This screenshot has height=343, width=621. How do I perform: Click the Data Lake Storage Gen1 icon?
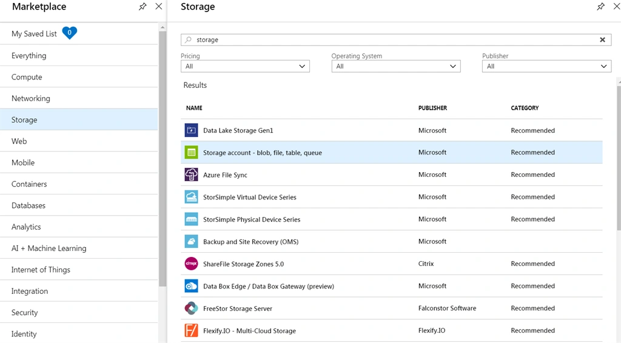coord(191,130)
